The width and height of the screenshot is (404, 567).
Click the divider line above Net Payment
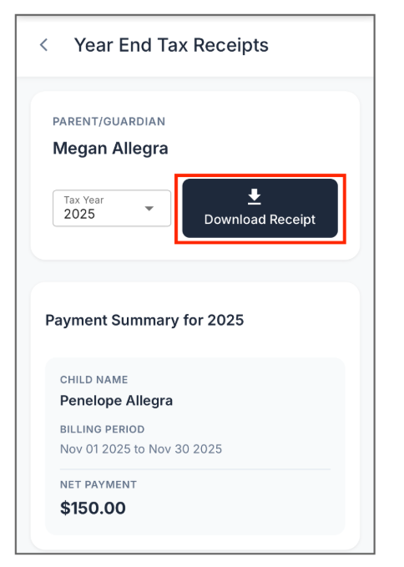tap(195, 469)
